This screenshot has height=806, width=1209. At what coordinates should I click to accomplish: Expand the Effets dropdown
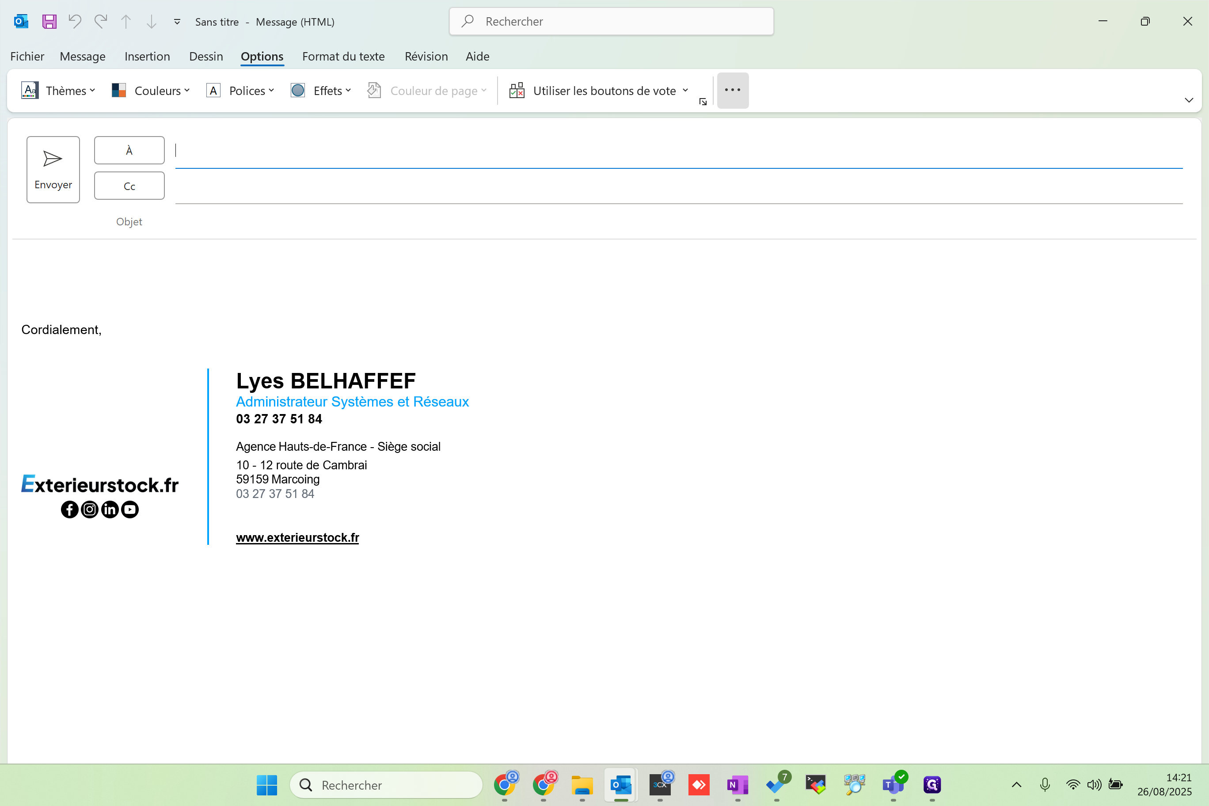click(x=321, y=91)
